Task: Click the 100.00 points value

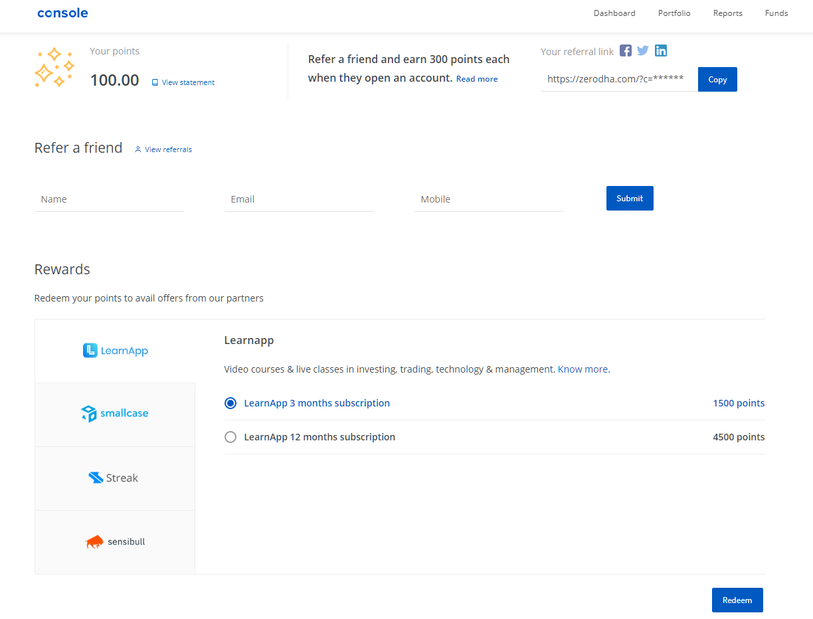Action: pyautogui.click(x=114, y=80)
